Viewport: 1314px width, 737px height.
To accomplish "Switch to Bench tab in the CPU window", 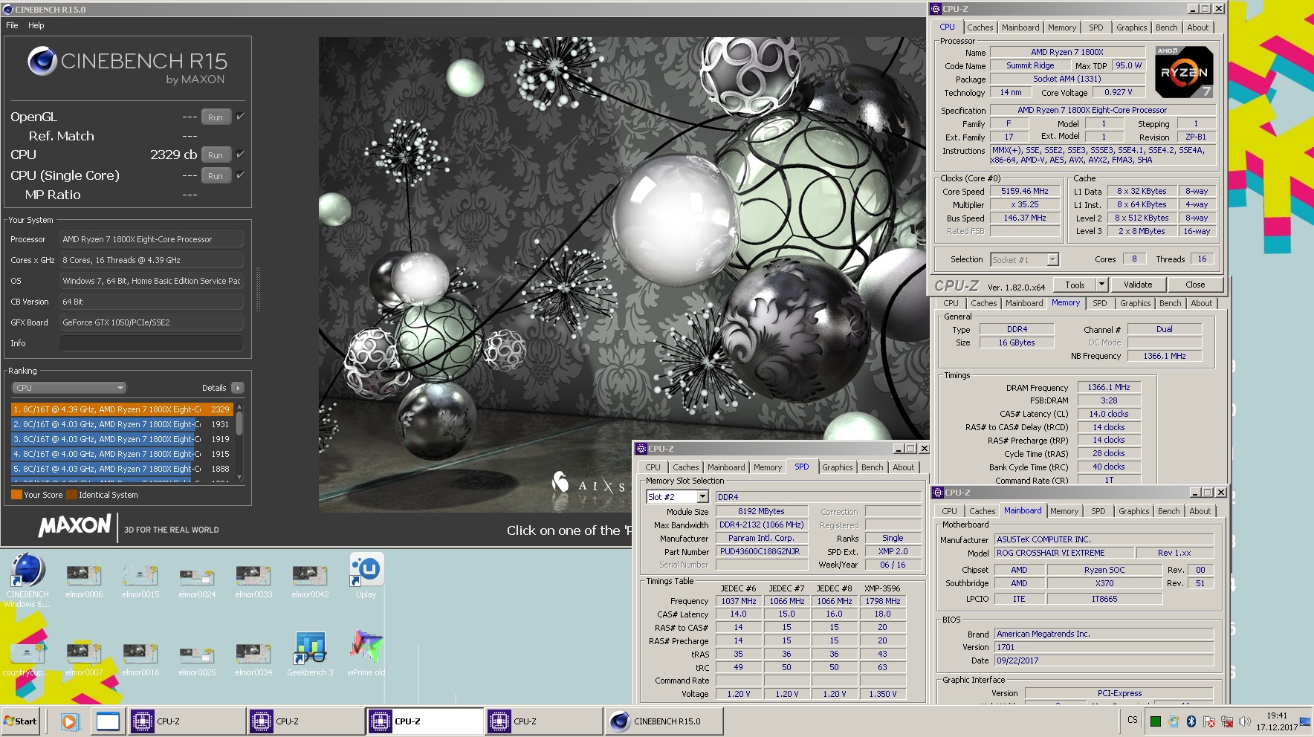I will coord(1166,27).
